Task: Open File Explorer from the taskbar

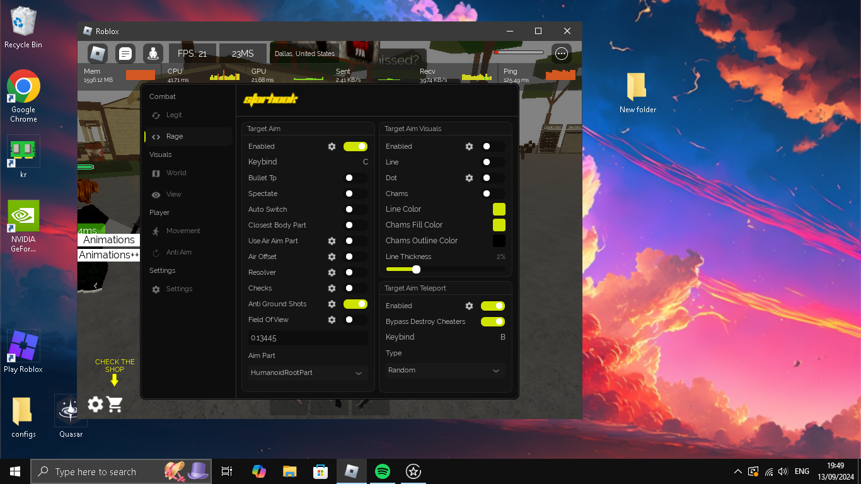Action: 289,471
